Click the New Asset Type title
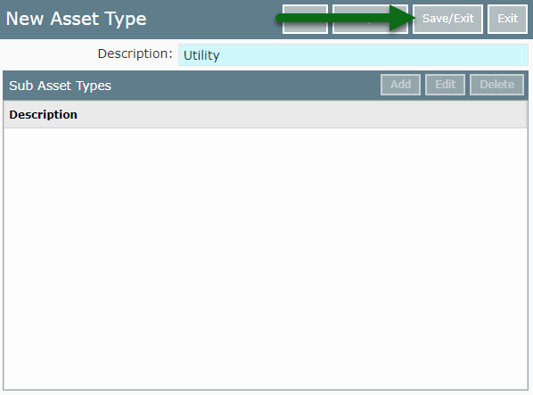Viewport: 533px width, 395px height. click(x=76, y=19)
